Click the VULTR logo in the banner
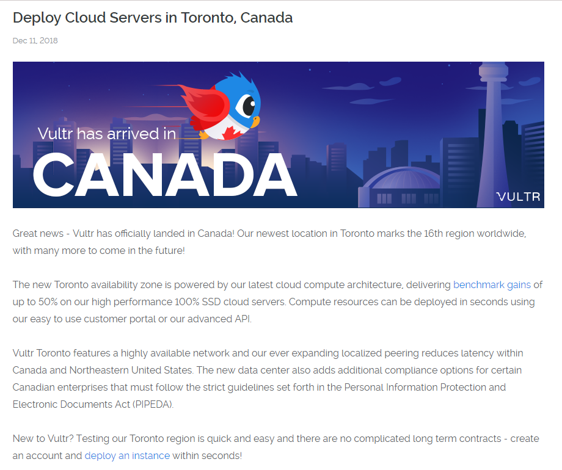The width and height of the screenshot is (562, 470). tap(518, 197)
